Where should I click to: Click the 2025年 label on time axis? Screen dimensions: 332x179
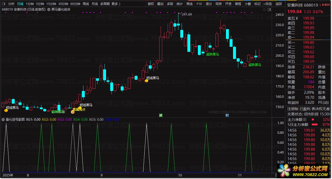coord(8,175)
